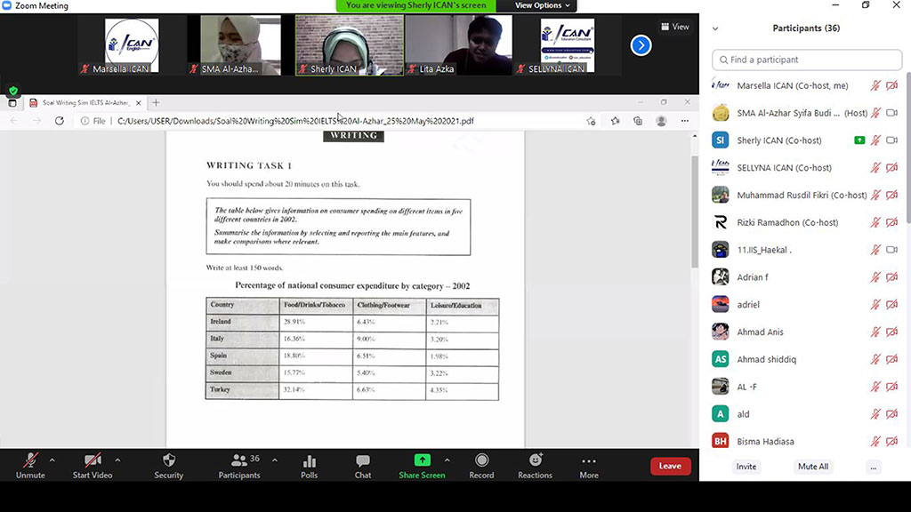Open more options beside Mute All
911x512 pixels.
click(874, 467)
